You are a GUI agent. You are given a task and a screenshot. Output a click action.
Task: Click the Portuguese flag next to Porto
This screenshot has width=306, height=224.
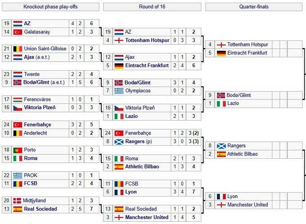point(18,150)
